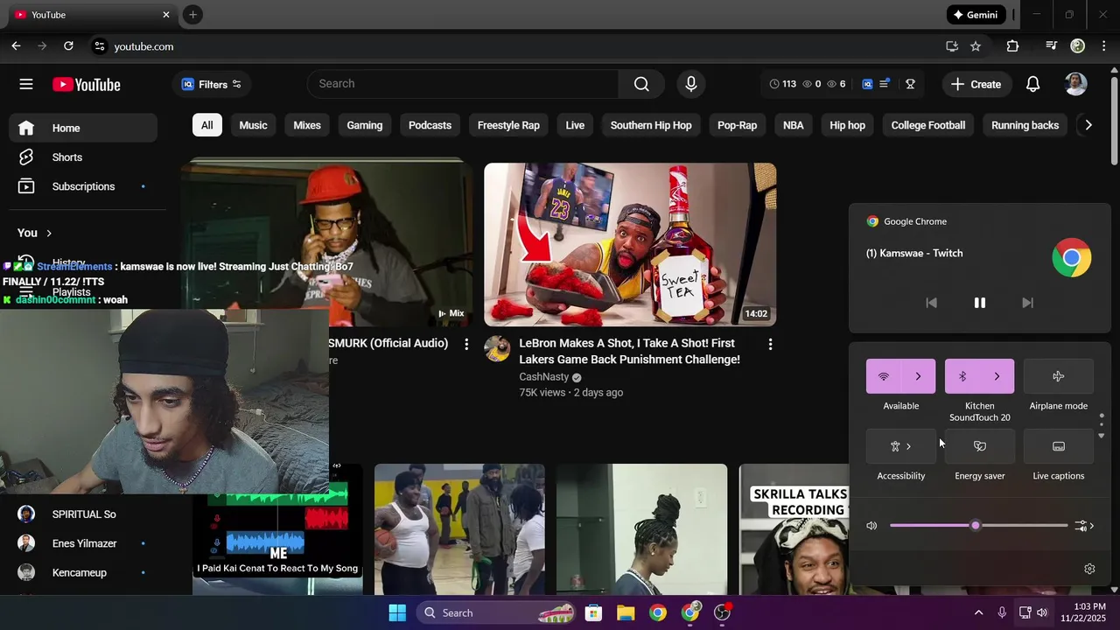
Task: Open the Kencameup subscription
Action: point(79,572)
